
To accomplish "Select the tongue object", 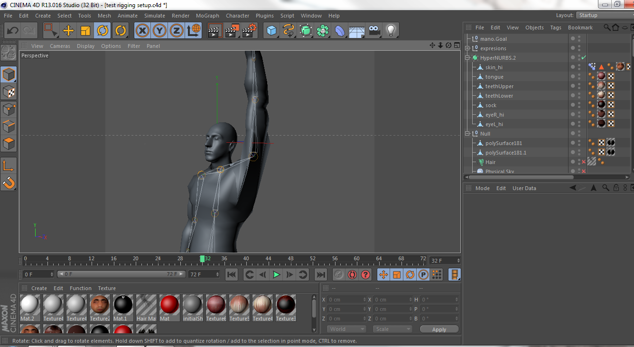I will [x=494, y=77].
